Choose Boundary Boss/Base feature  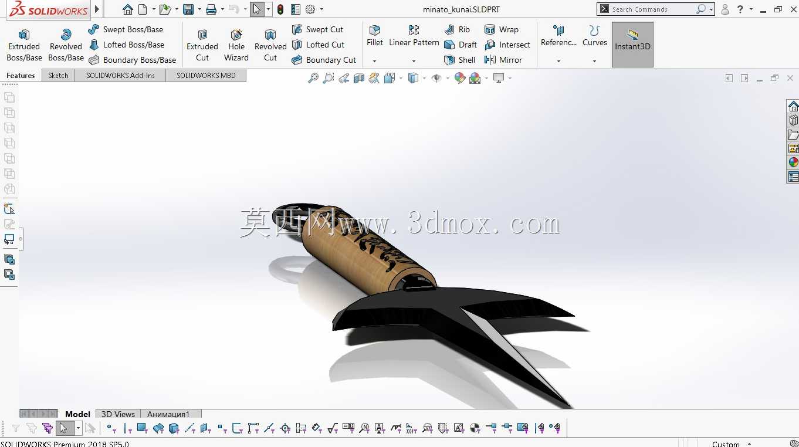coord(133,60)
